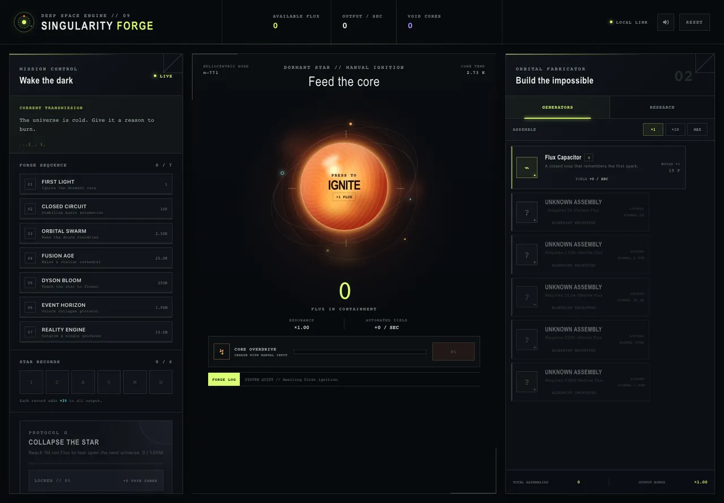The height and width of the screenshot is (503, 724).
Task: Click the Dyson Bloom milestone title
Action: [61, 280]
